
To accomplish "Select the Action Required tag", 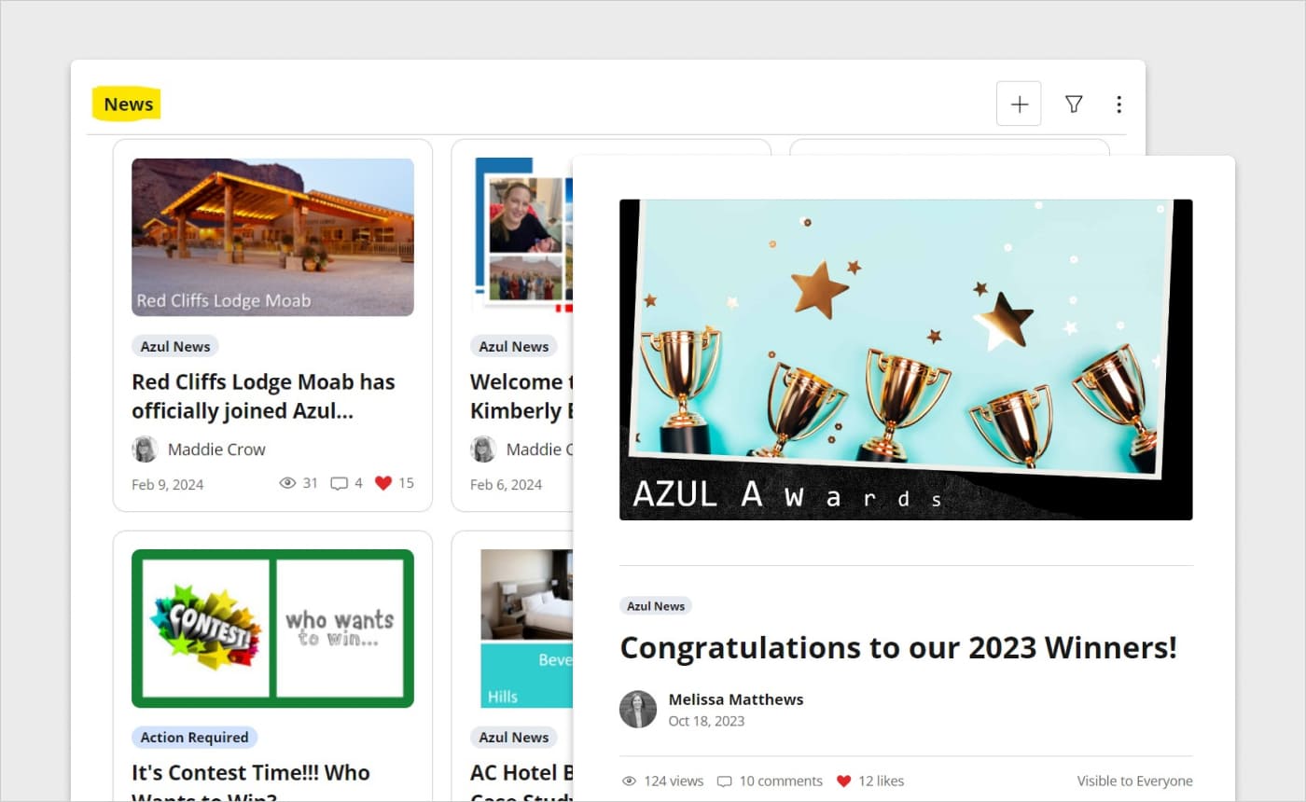I will [x=194, y=737].
